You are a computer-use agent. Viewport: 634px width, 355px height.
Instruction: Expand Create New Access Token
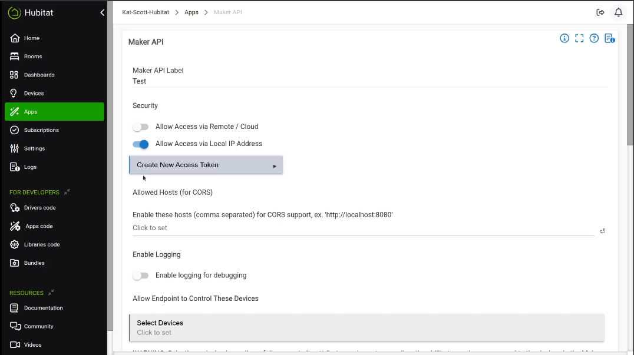(x=206, y=165)
